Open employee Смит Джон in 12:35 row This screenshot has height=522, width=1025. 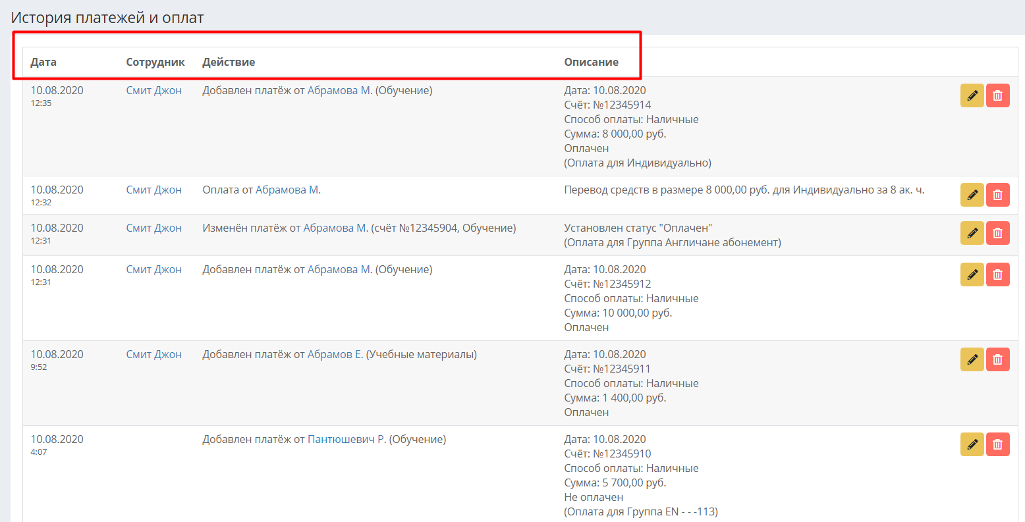pos(153,91)
